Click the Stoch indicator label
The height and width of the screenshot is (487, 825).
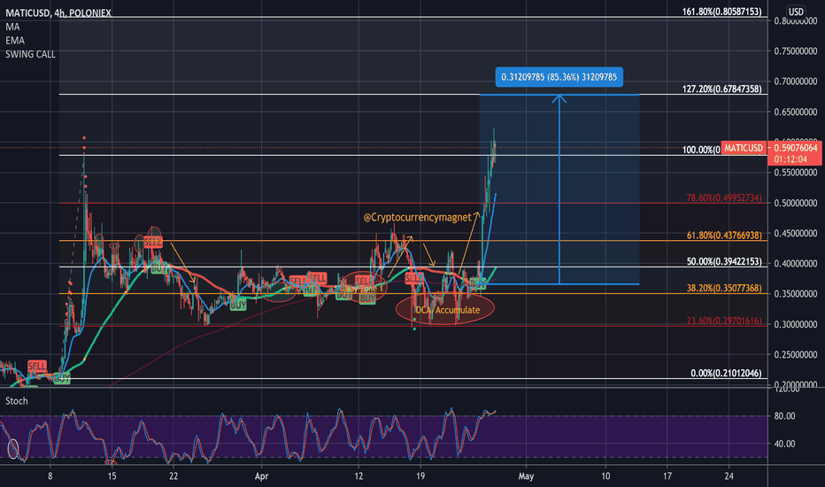point(16,401)
